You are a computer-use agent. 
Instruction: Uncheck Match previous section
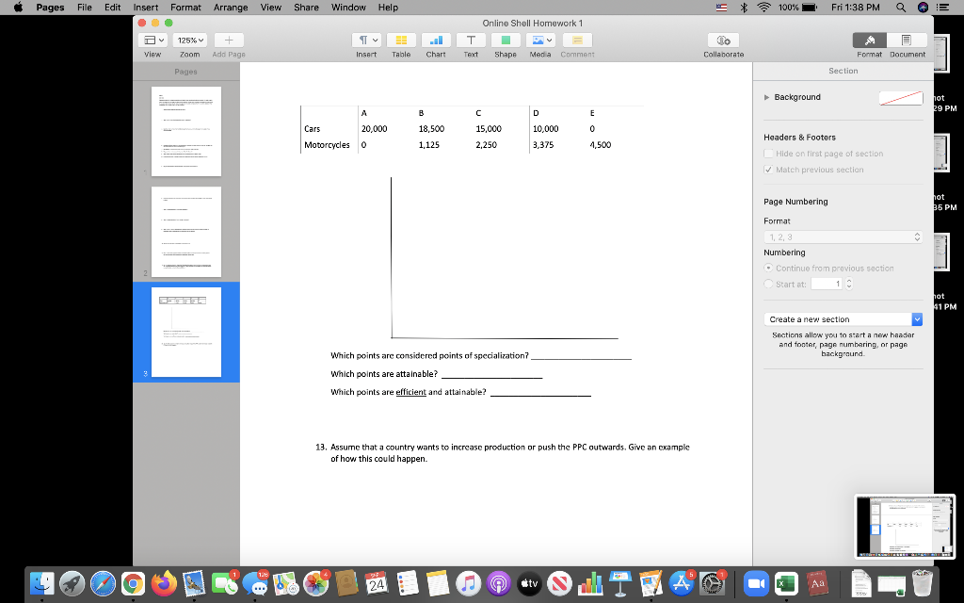pos(768,169)
